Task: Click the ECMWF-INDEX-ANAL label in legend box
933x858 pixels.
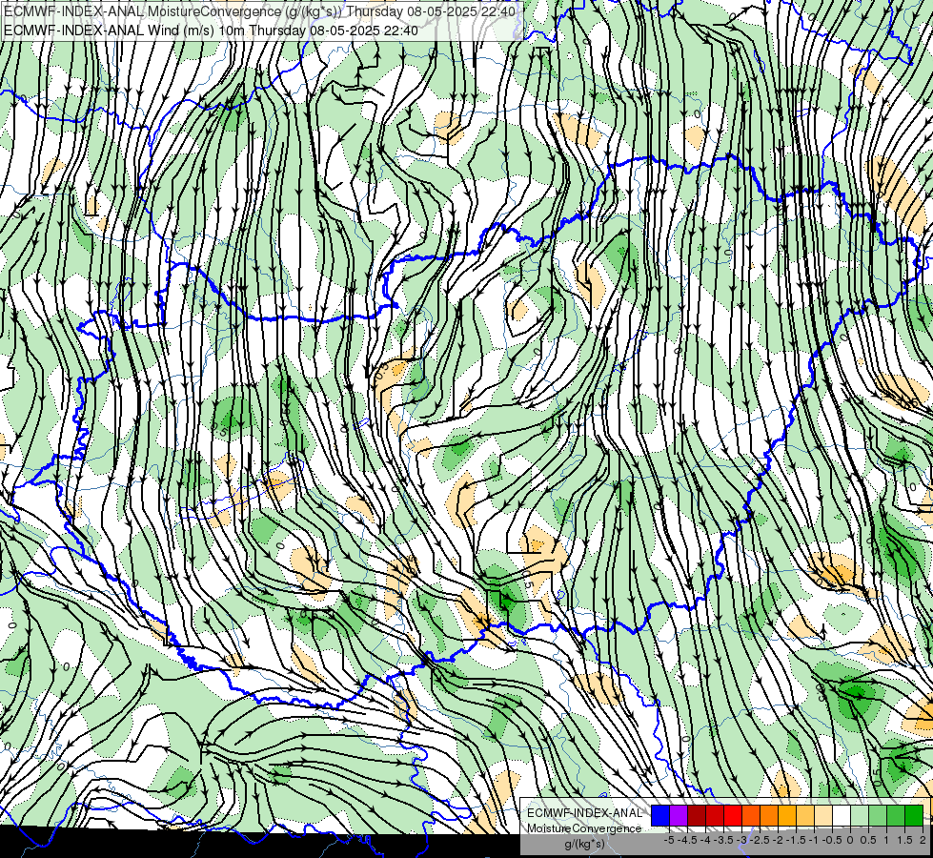Action: [584, 813]
